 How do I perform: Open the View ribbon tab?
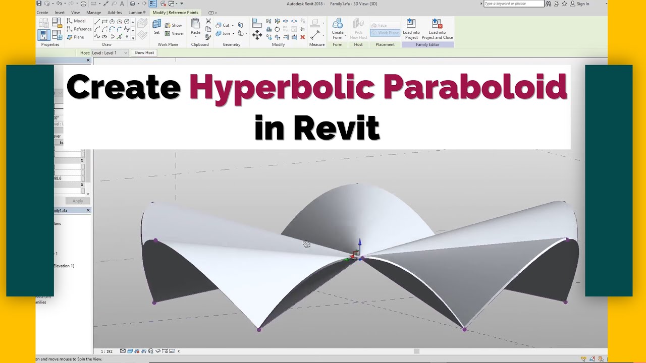coord(75,13)
